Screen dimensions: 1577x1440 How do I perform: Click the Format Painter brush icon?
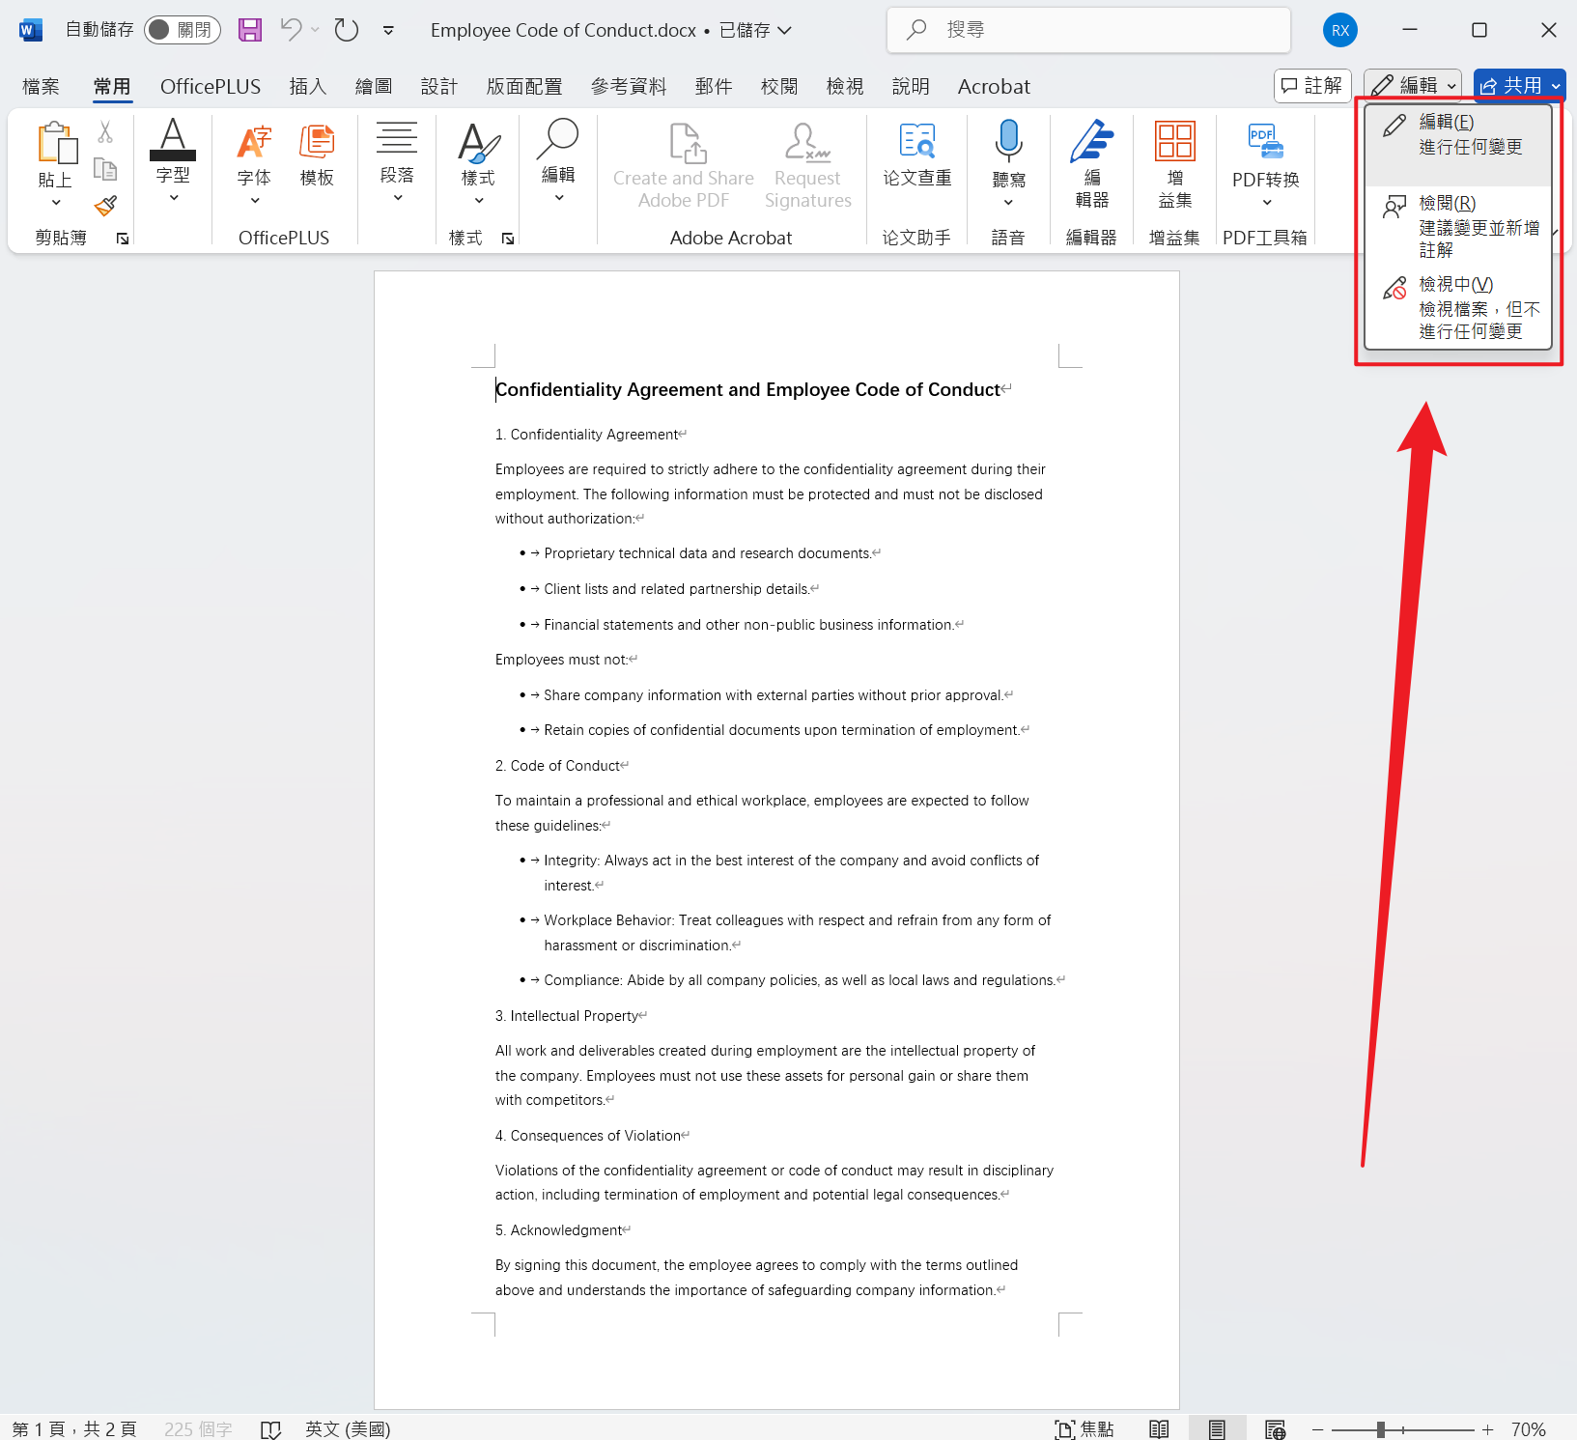click(x=105, y=206)
